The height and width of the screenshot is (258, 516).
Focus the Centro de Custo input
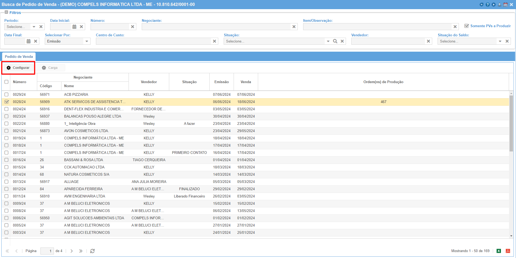[154, 41]
